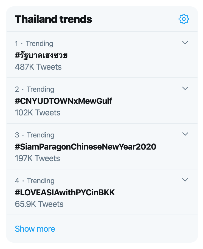
Task: Click the 487K Tweets count
Action: pos(38,67)
